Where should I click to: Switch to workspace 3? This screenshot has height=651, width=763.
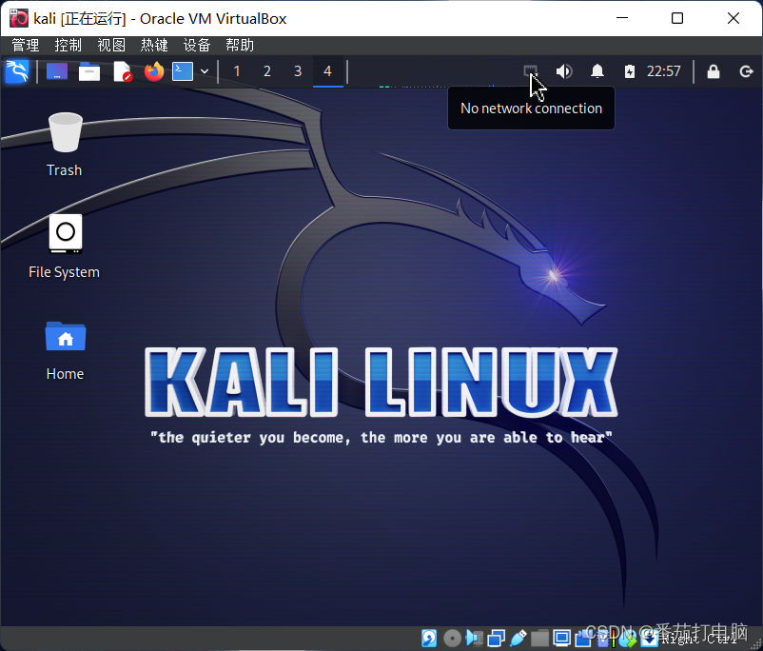298,71
